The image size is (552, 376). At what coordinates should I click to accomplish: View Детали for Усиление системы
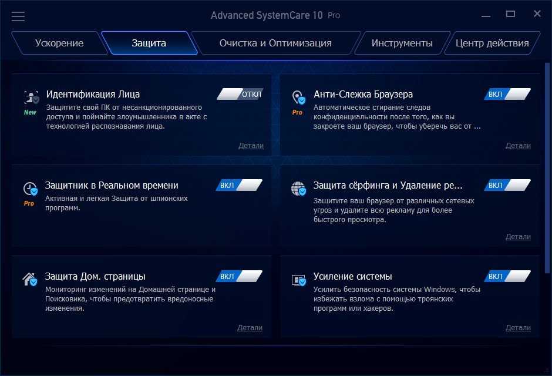click(x=518, y=327)
